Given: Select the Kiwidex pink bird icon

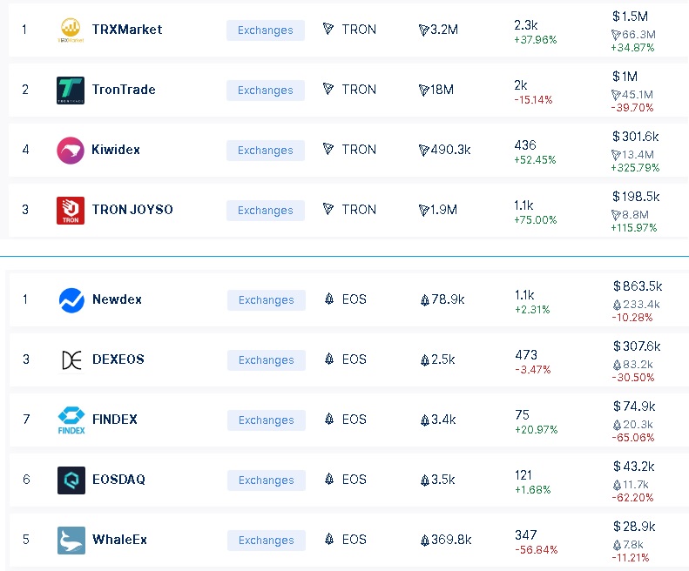Looking at the screenshot, I should point(71,151).
